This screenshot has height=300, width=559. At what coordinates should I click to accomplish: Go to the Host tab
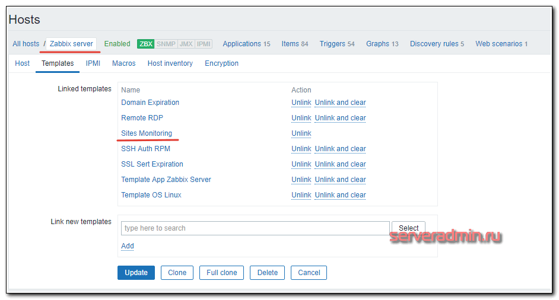(x=23, y=63)
